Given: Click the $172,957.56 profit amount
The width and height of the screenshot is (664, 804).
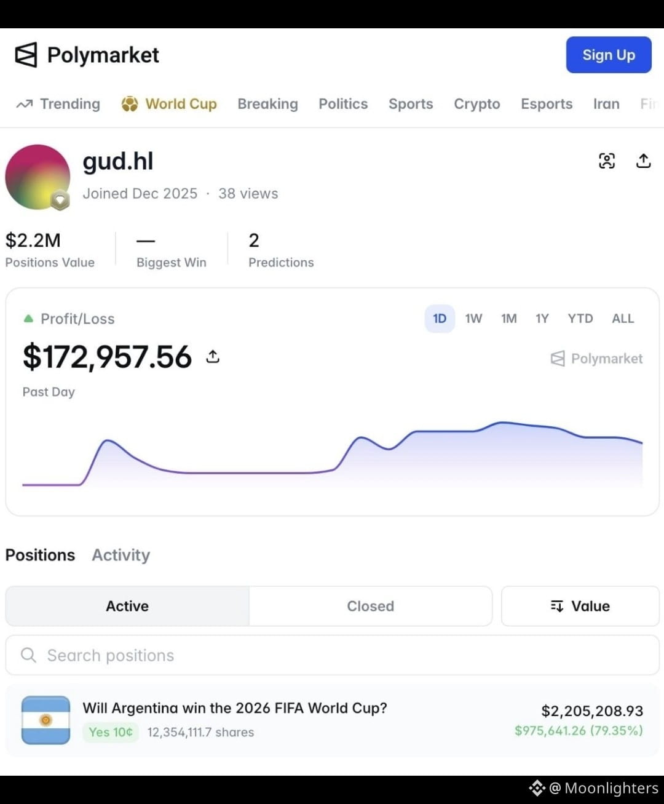Looking at the screenshot, I should [107, 357].
